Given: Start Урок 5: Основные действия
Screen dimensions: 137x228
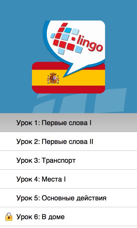Looking at the screenshot, I should [68, 198].
